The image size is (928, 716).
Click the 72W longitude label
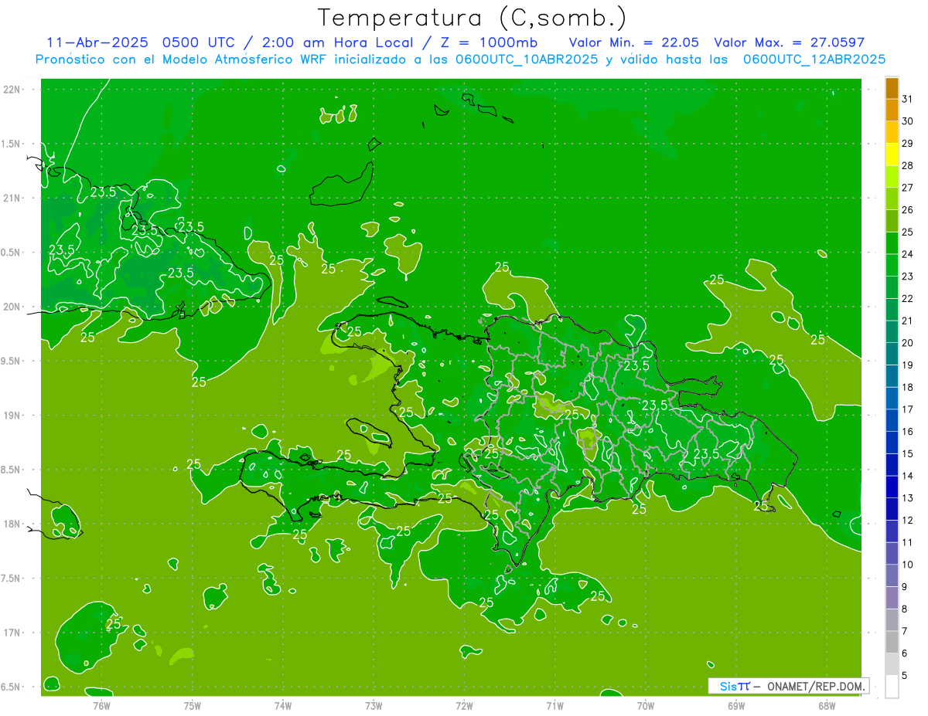[464, 705]
